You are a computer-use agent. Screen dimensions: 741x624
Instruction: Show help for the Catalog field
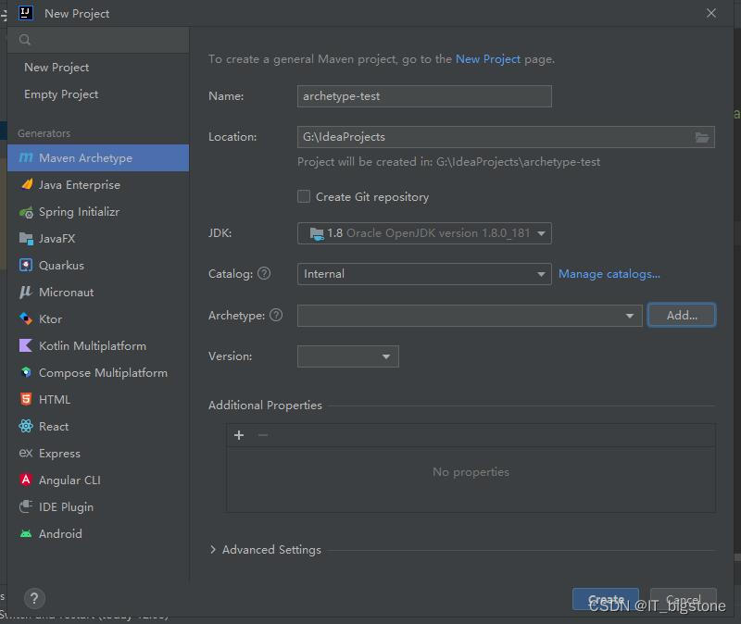point(264,273)
